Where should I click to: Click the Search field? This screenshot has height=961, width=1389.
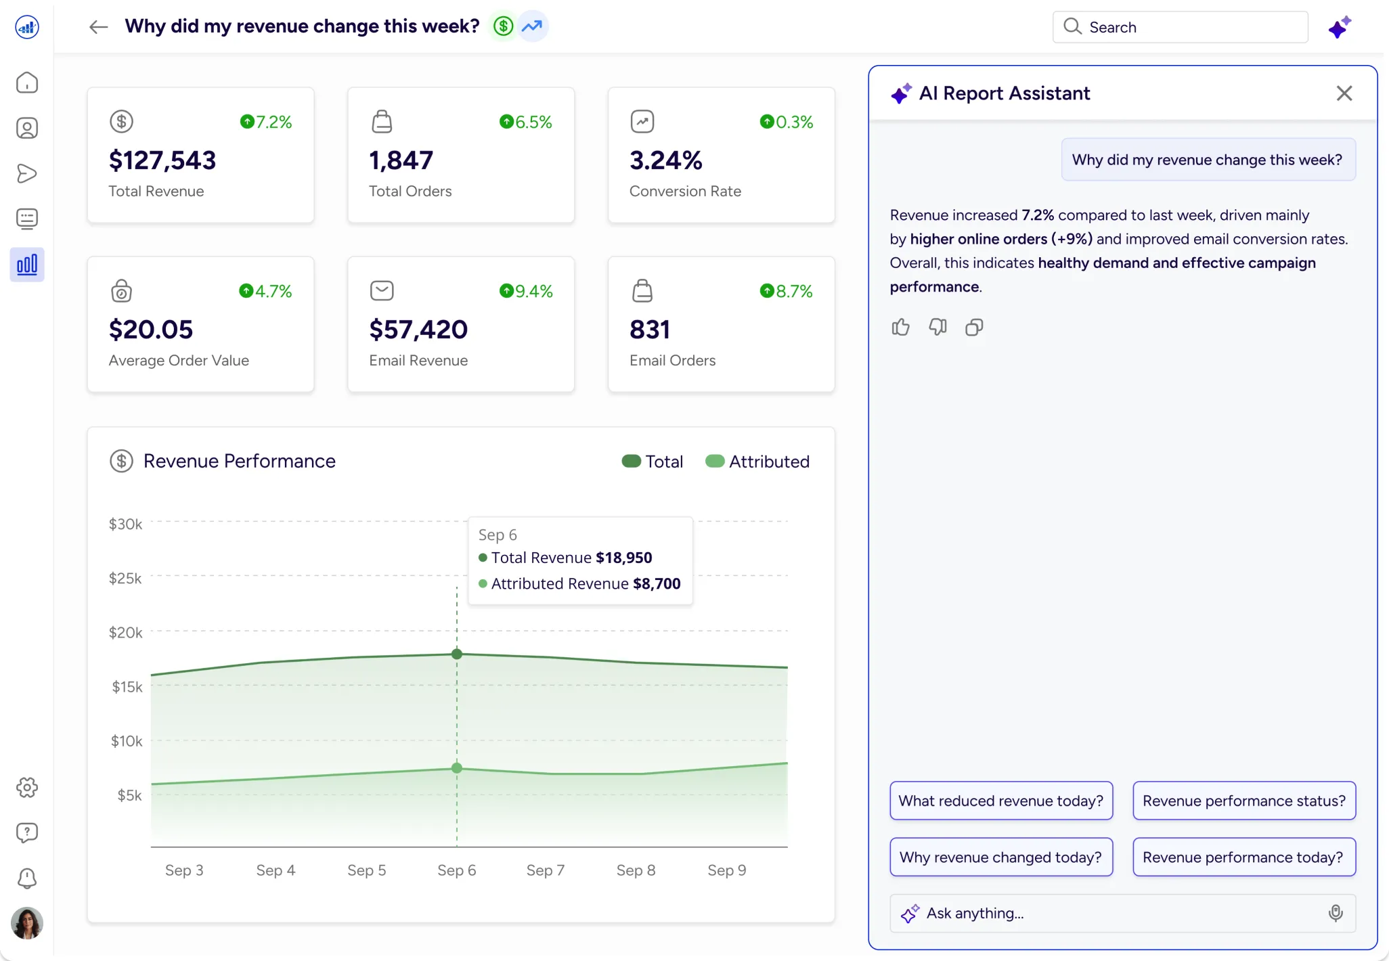tap(1180, 27)
